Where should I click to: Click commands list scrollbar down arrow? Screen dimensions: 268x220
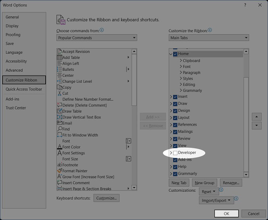(134, 187)
